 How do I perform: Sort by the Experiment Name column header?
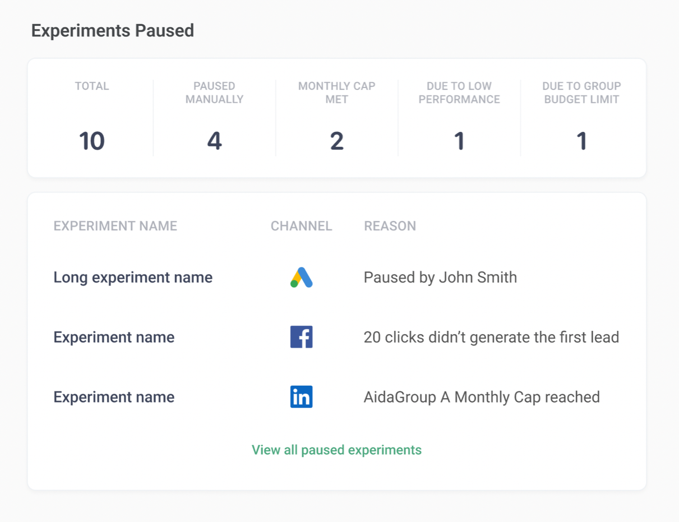[115, 226]
